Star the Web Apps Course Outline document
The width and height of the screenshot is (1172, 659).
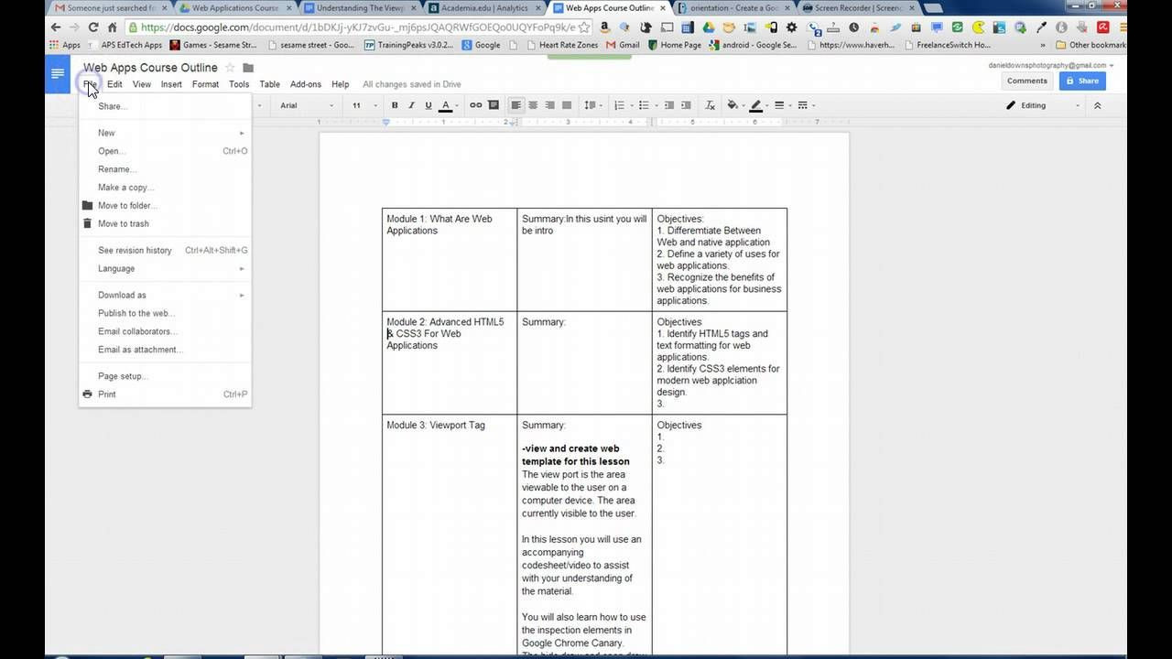pos(230,68)
